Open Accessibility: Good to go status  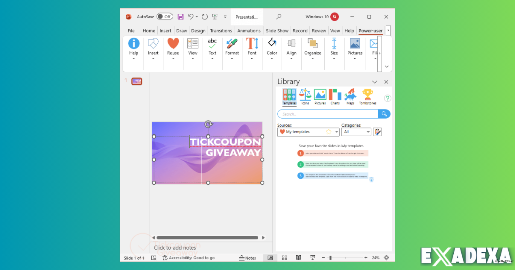189,258
